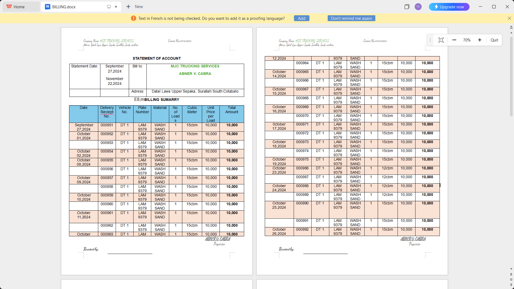Click the WPS Home tab icon

tap(9, 7)
